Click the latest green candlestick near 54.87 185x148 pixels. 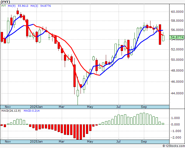pos(163,38)
